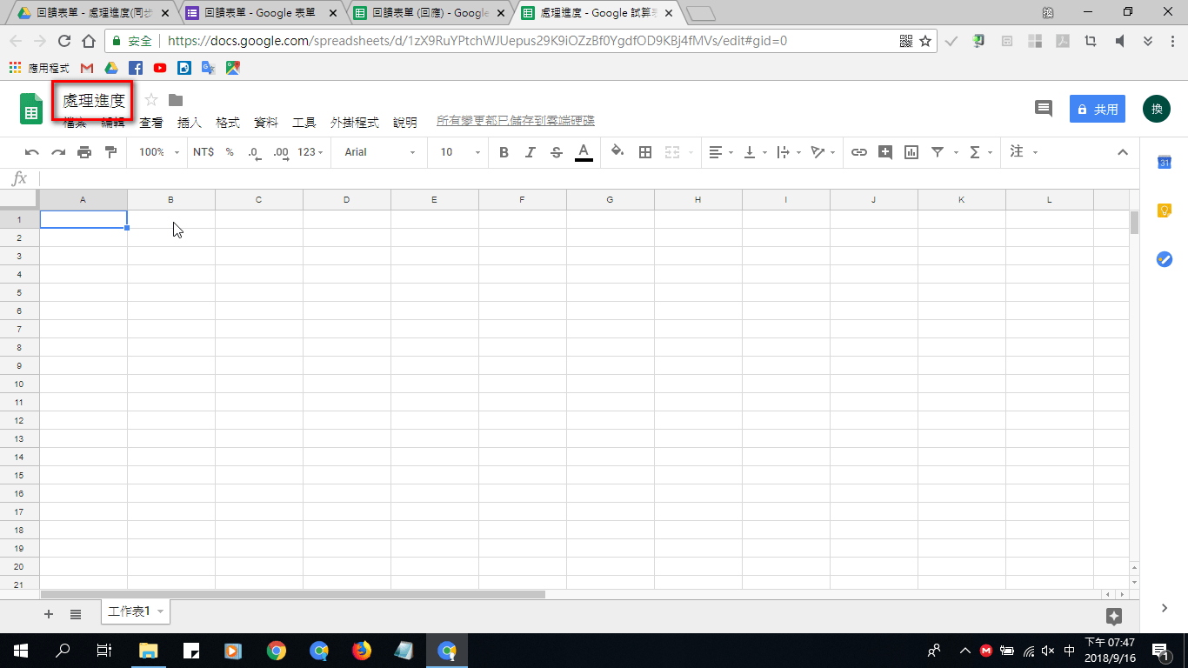The image size is (1188, 668).
Task: Open the fill color bucket tool
Action: click(x=617, y=152)
